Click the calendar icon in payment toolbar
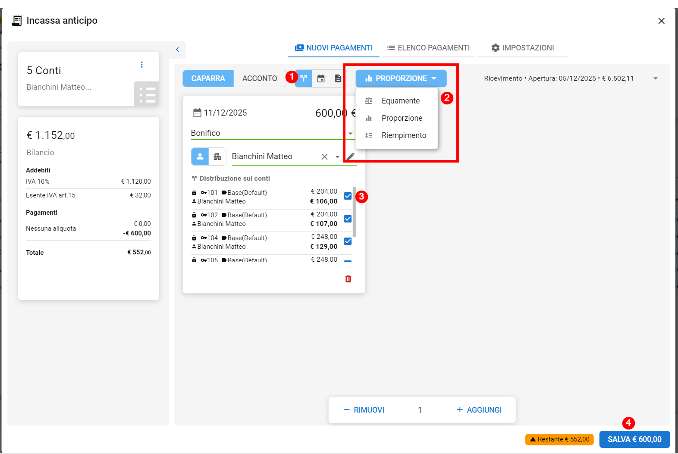Image resolution: width=678 pixels, height=454 pixels. click(x=321, y=78)
